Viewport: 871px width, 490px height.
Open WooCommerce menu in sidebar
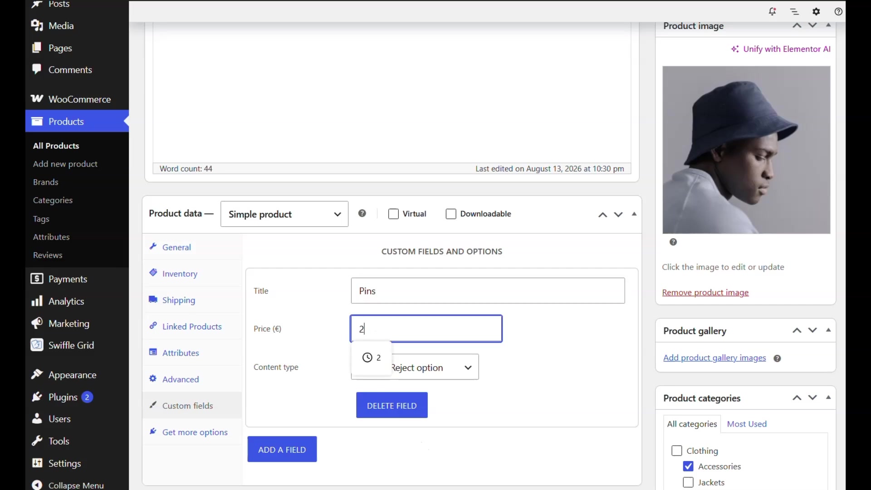pyautogui.click(x=77, y=99)
